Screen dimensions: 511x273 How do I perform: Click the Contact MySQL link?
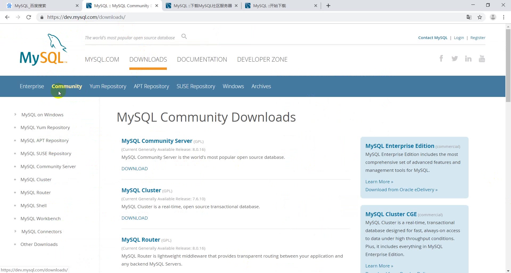[433, 38]
